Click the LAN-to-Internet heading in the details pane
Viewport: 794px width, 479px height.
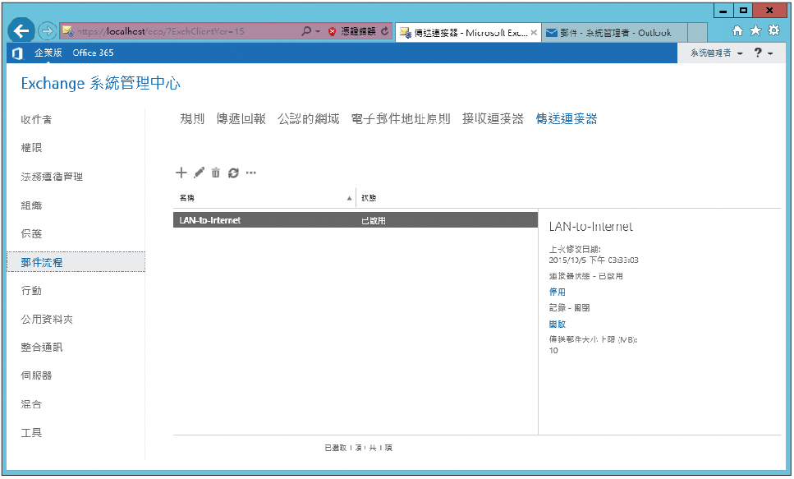pyautogui.click(x=591, y=227)
